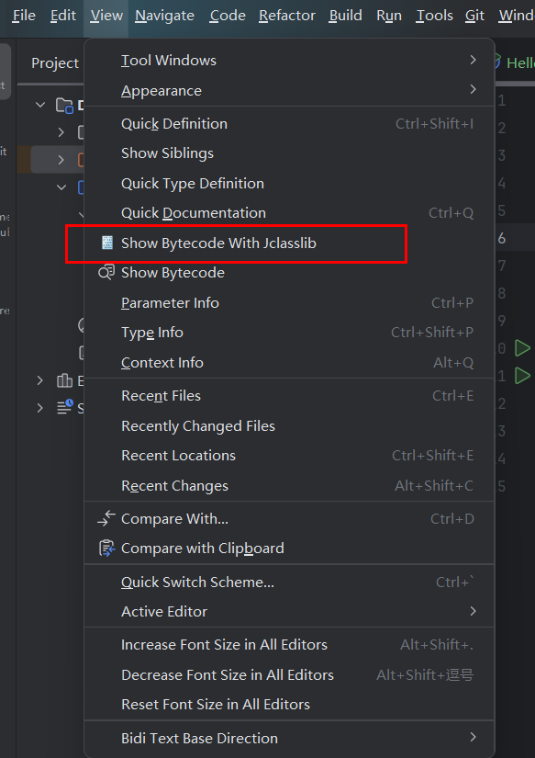The width and height of the screenshot is (535, 758).
Task: Click the external libraries icon in project tree
Action: [64, 381]
